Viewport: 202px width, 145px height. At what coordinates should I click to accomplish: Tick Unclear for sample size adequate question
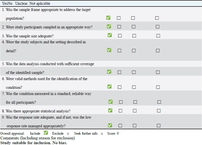pos(134,36)
